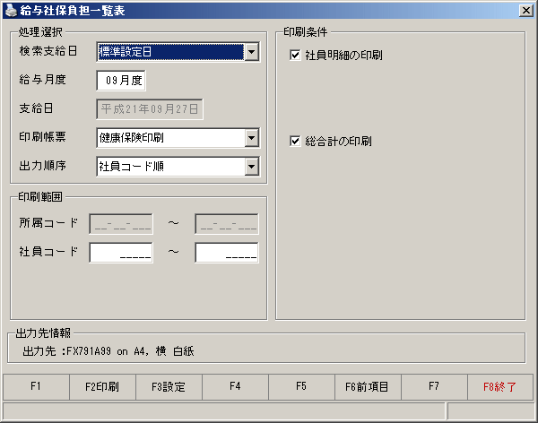The image size is (538, 423).
Task: Click the 支給日 label
Action: [x=37, y=108]
